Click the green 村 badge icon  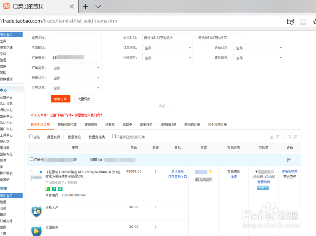click(x=48, y=189)
